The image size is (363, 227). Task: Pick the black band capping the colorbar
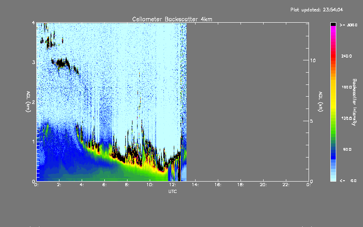click(333, 24)
